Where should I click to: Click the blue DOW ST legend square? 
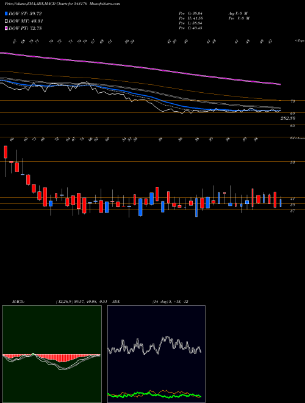tap(6, 13)
